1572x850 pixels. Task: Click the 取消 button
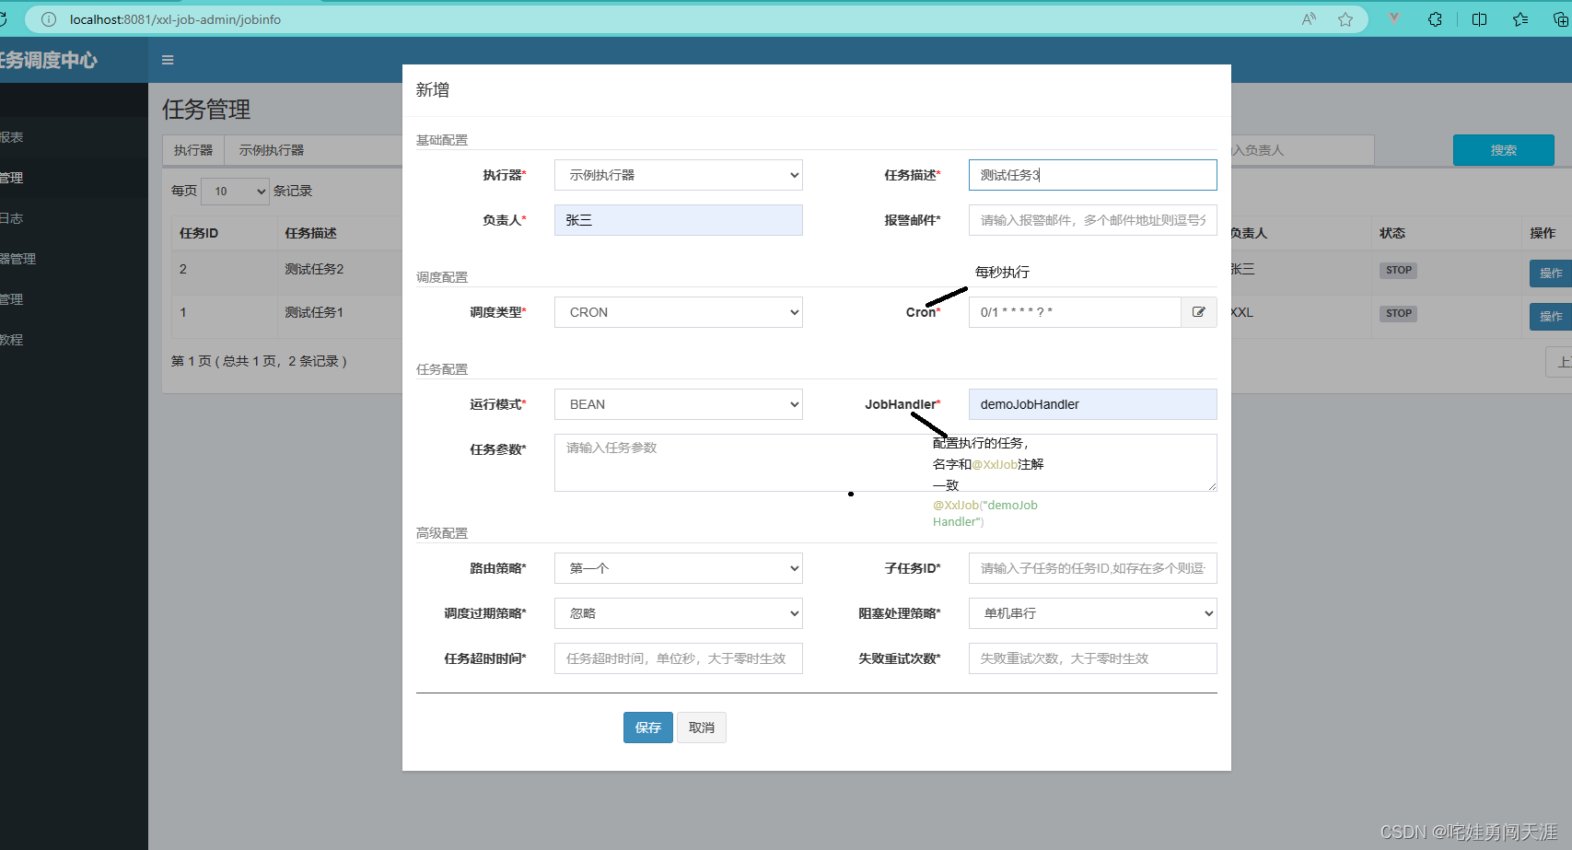pyautogui.click(x=702, y=728)
